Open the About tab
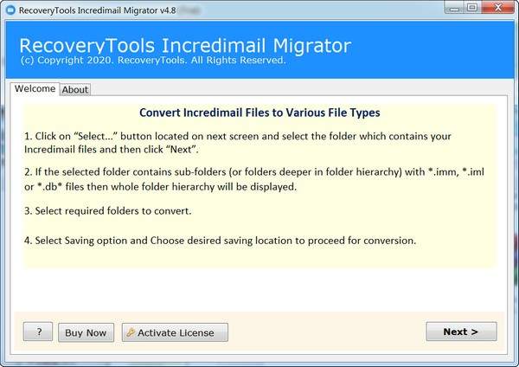519x367 pixels. (75, 90)
